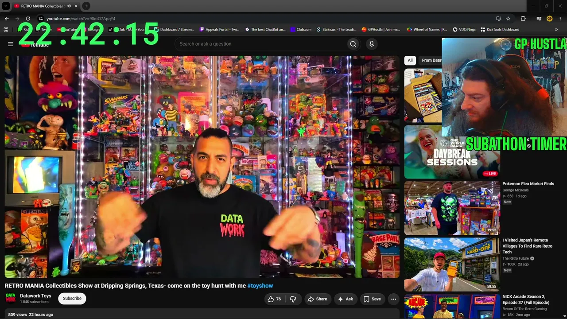Open the Japan Remote Villages video thumbnail
567x319 pixels.
pyautogui.click(x=452, y=265)
